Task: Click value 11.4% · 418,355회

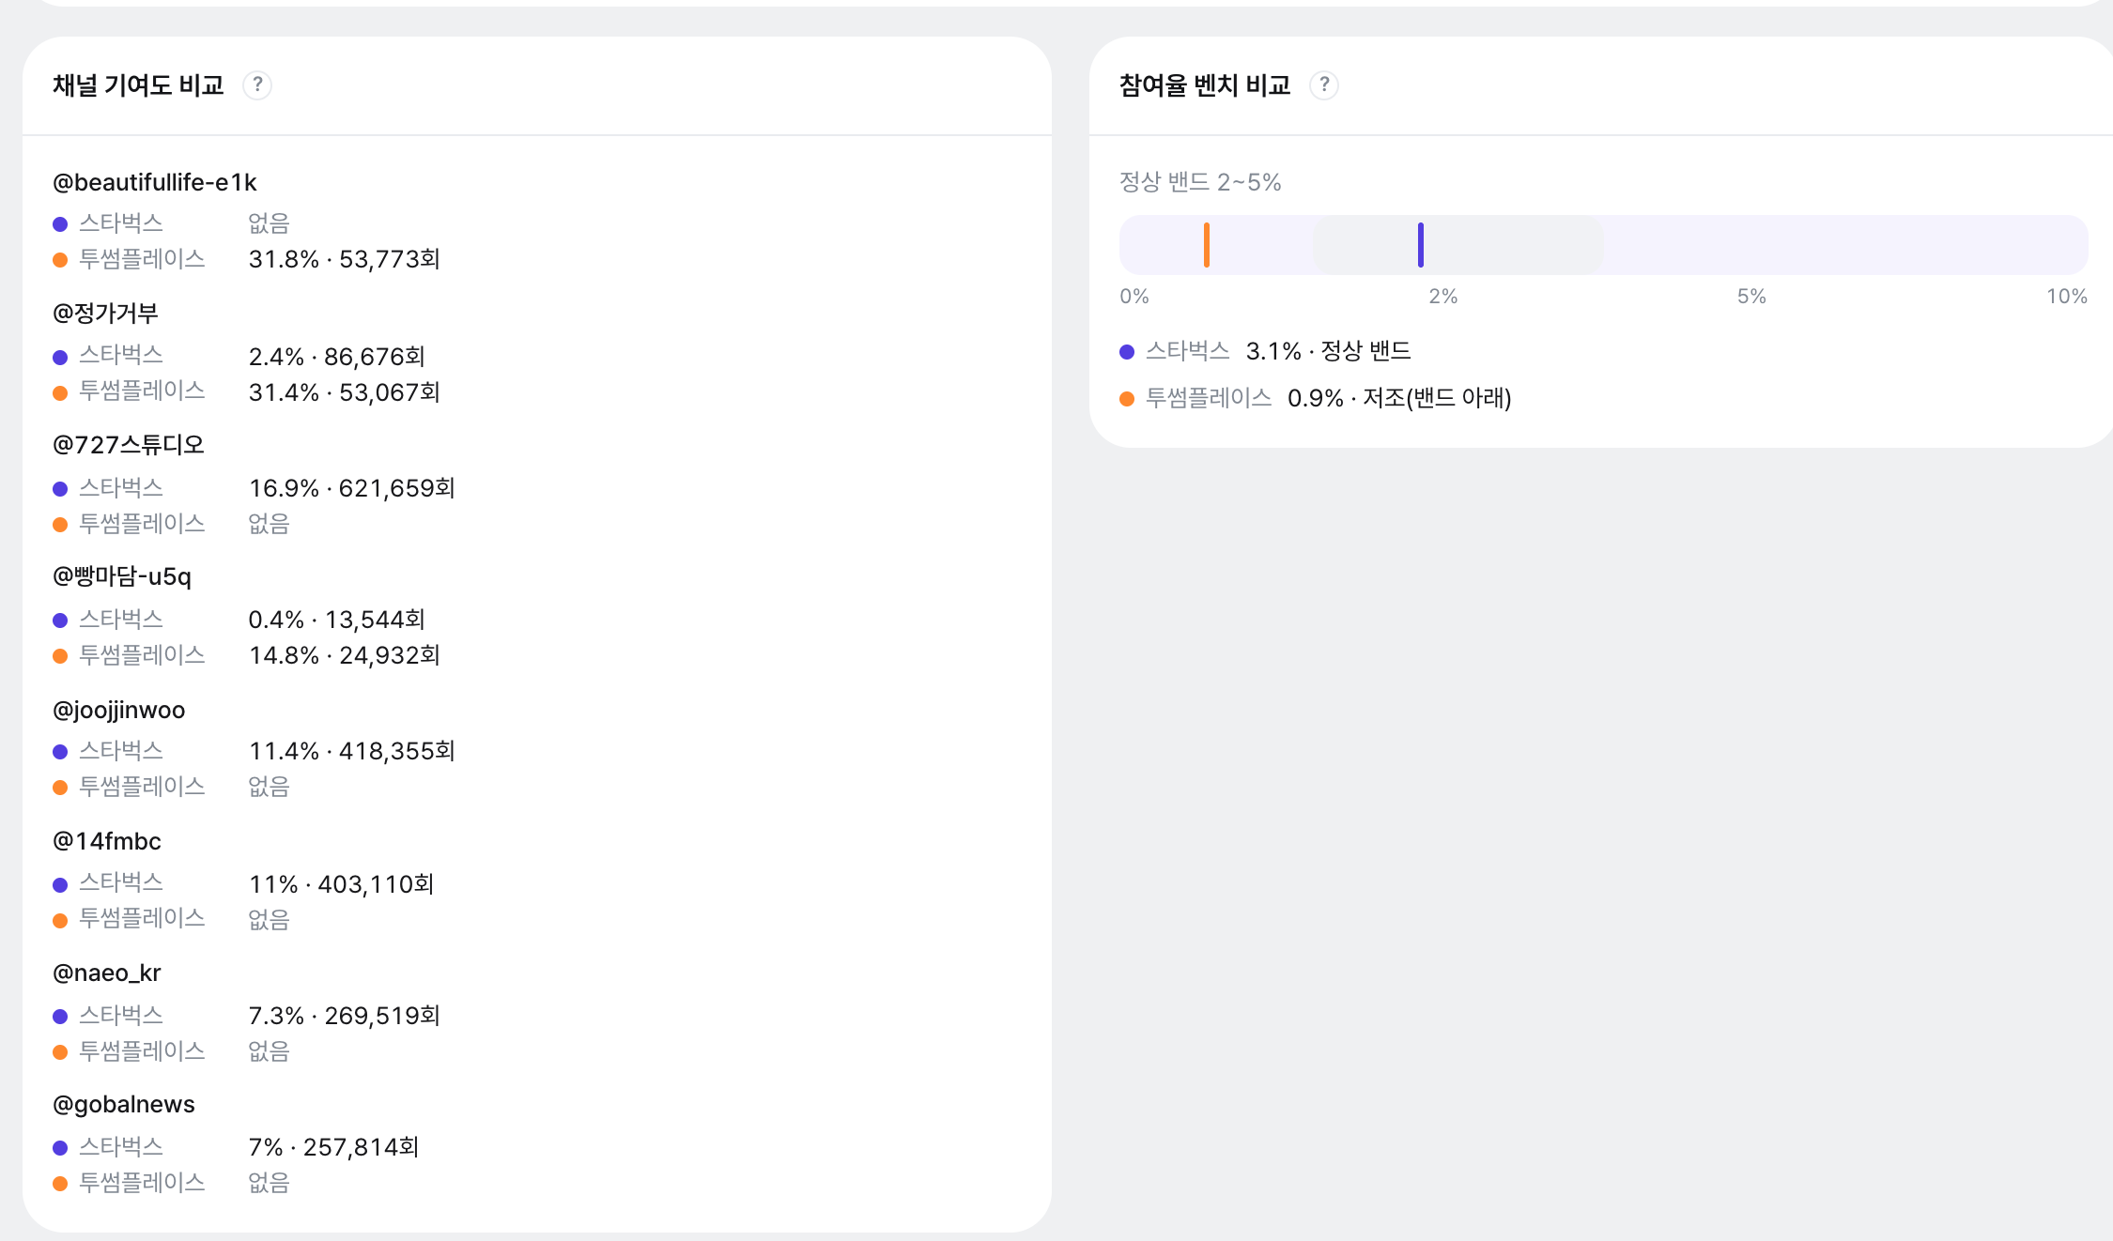Action: [x=352, y=751]
